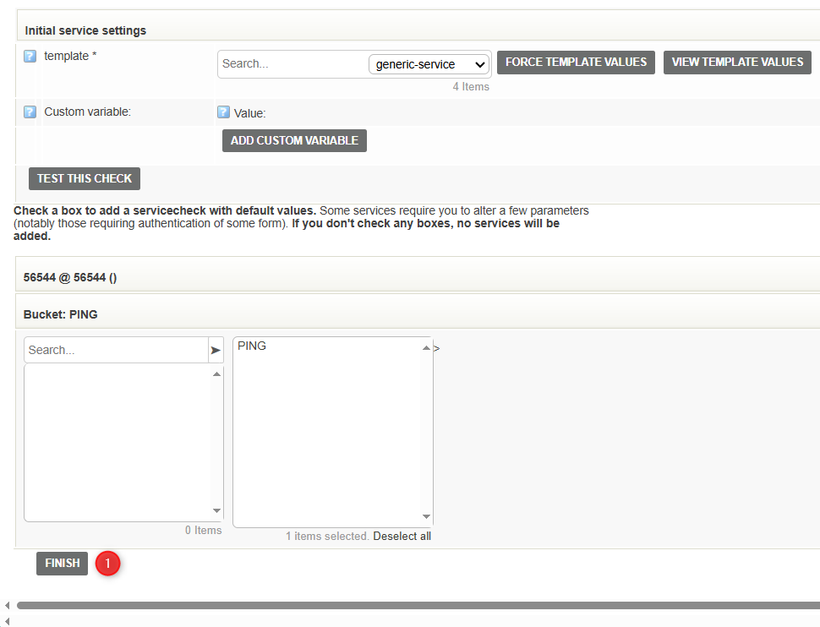Click the black arrow next to Bucket search box
Screen dimensions: 820x627
pyautogui.click(x=216, y=349)
